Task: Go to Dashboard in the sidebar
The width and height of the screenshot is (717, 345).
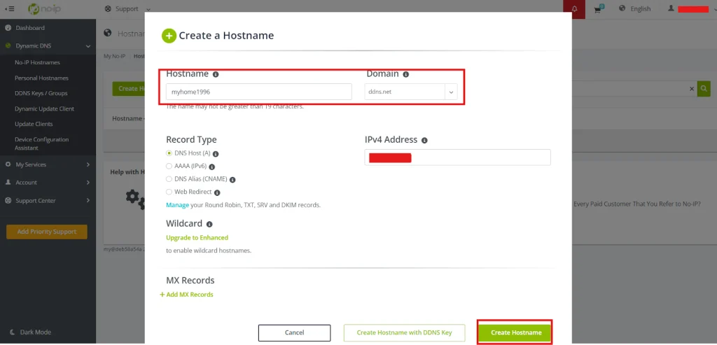Action: 29,28
